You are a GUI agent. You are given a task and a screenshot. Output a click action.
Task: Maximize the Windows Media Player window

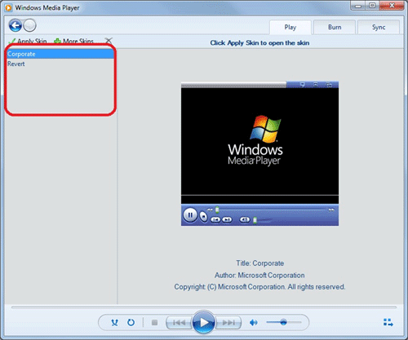click(372, 6)
